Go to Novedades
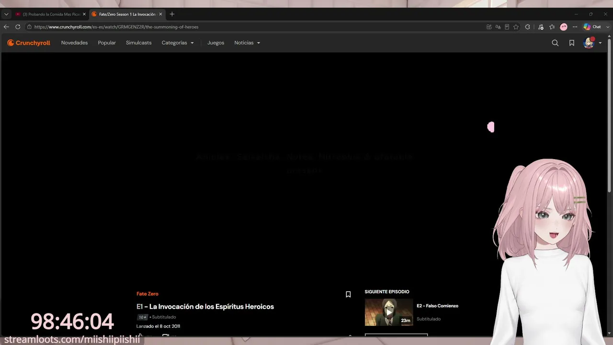This screenshot has width=613, height=345. tap(74, 43)
